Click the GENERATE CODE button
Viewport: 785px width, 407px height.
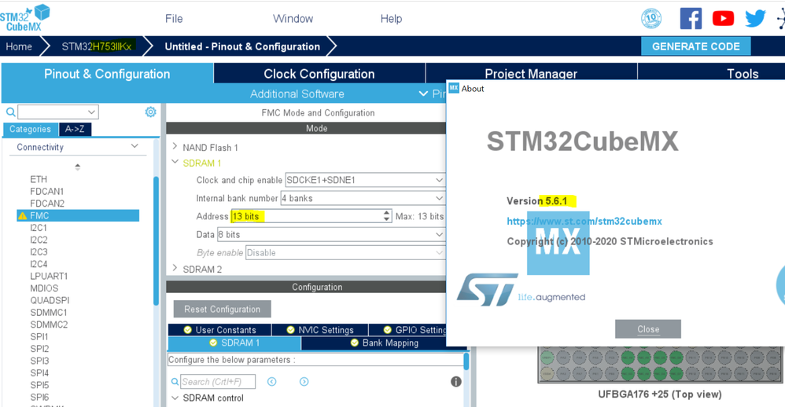click(x=696, y=46)
